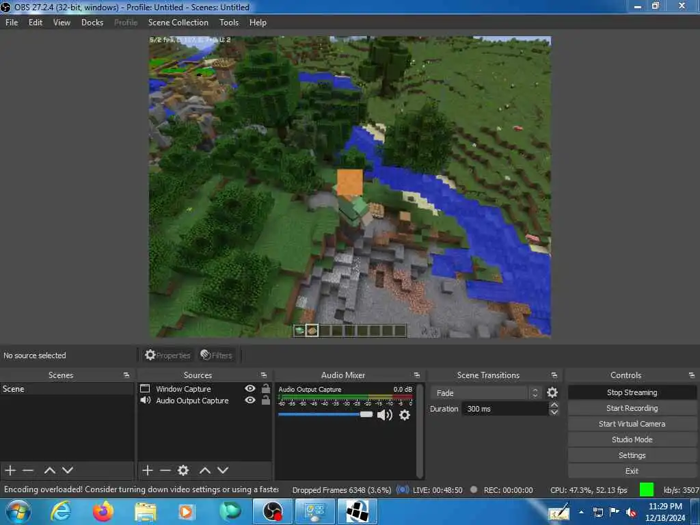This screenshot has height=525, width=700.
Task: Click Dropped Frames 6348 status text
Action: coord(342,489)
